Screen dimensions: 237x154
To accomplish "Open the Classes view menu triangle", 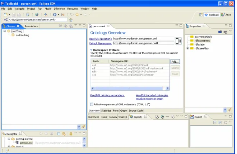I will [x=76, y=25].
